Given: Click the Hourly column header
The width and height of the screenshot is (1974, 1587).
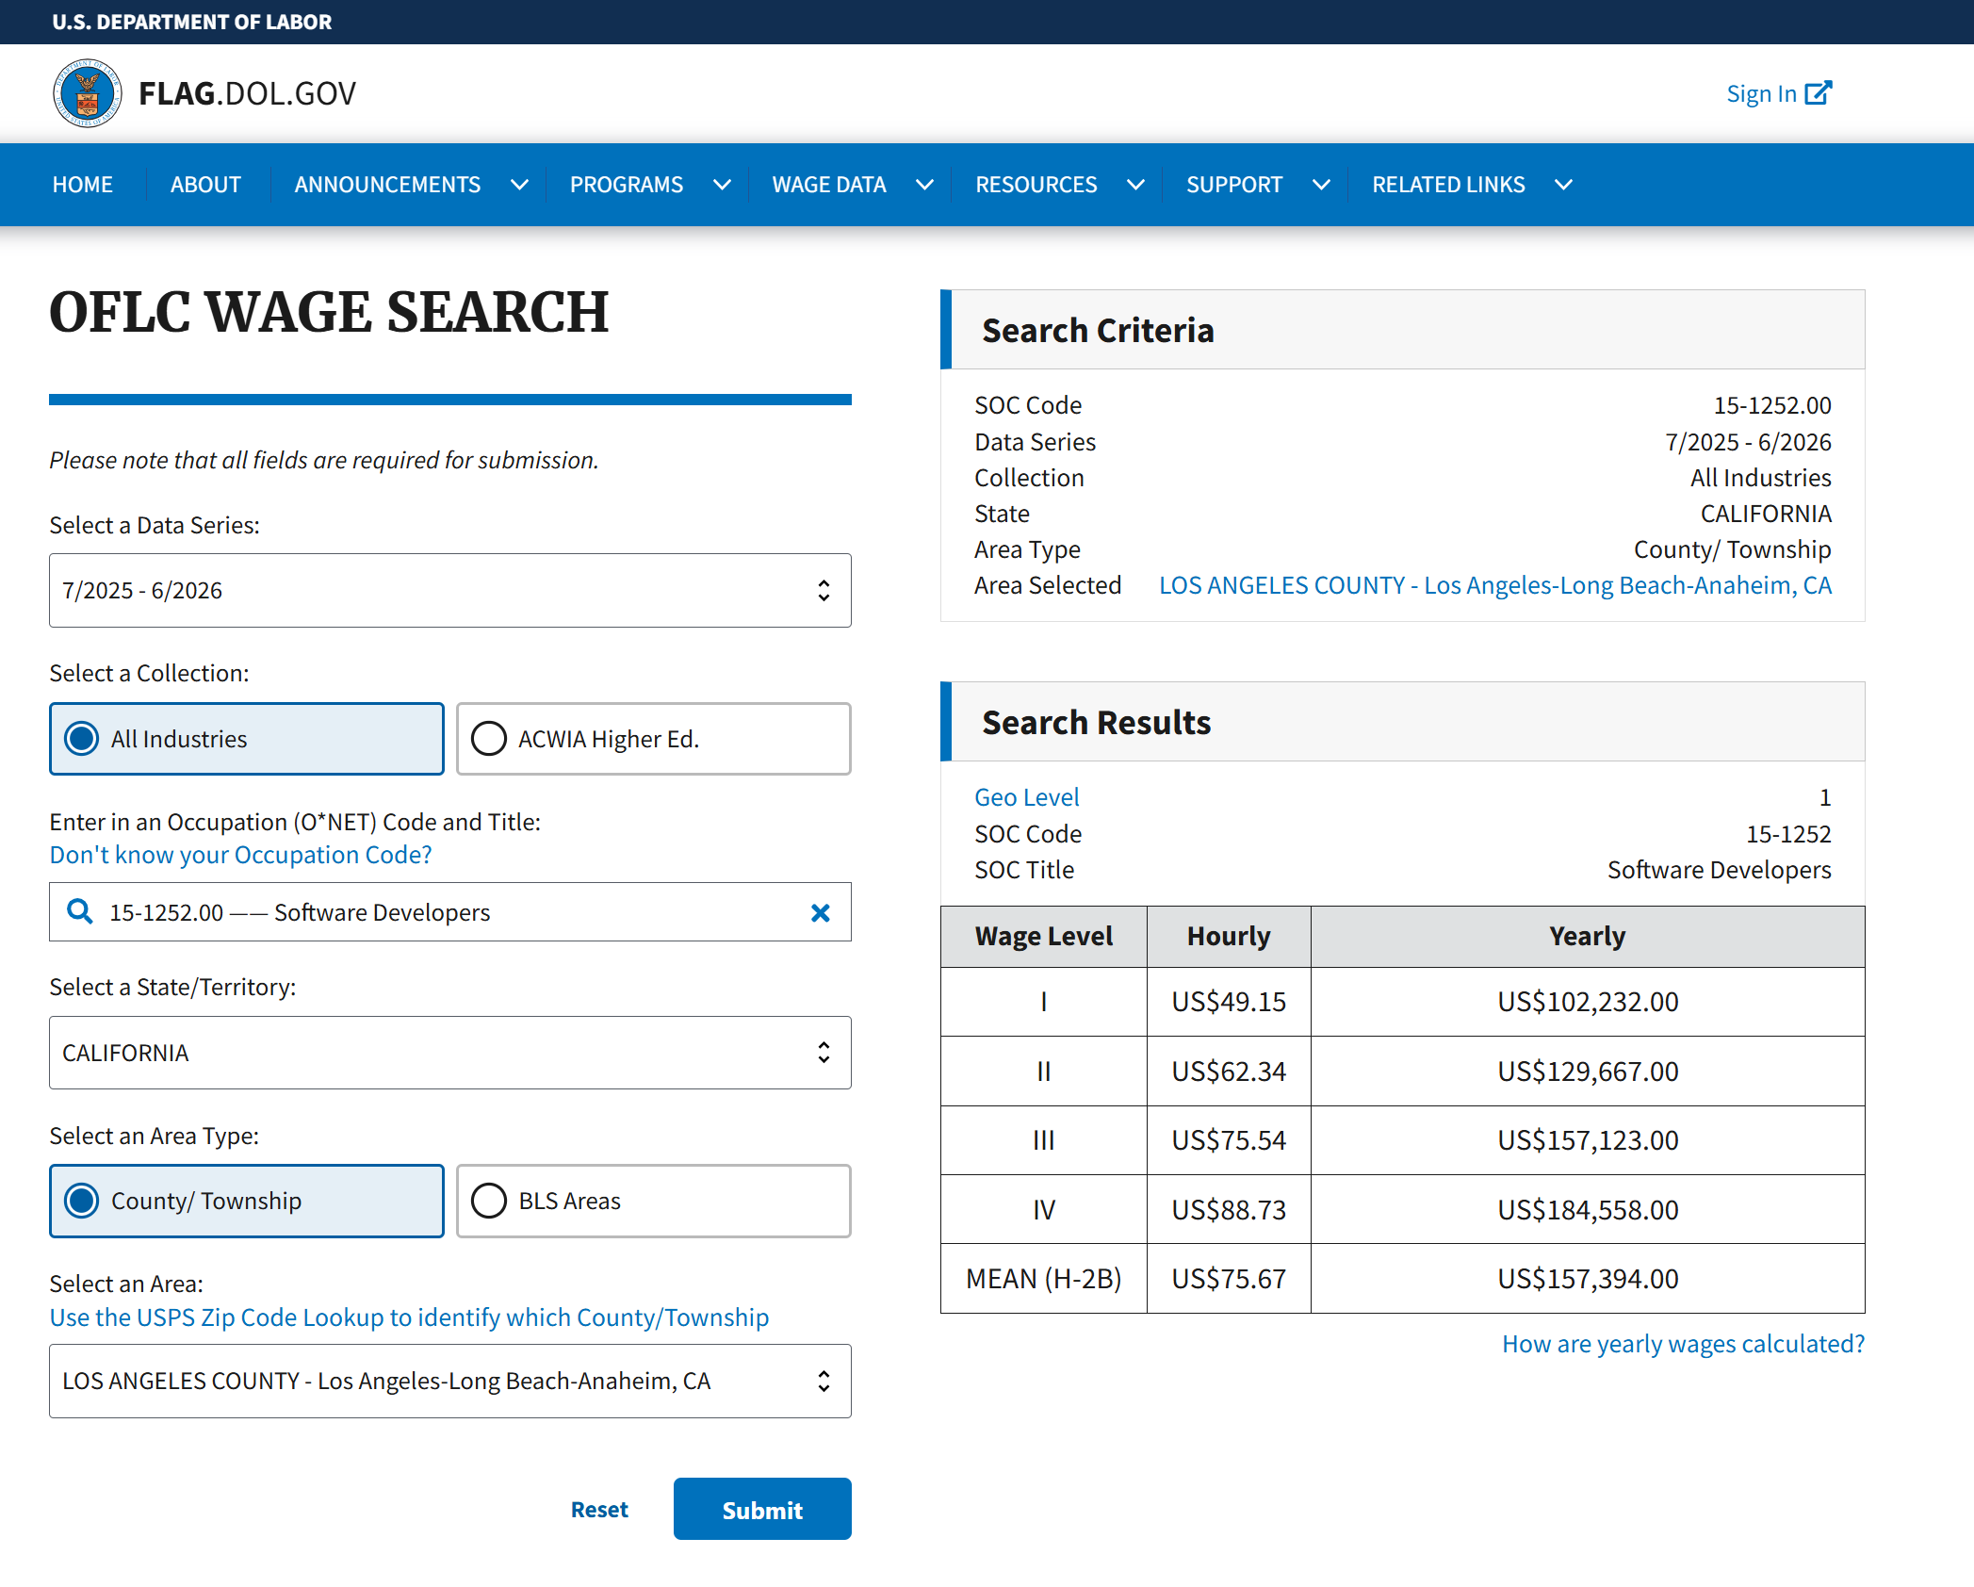Looking at the screenshot, I should tap(1229, 937).
